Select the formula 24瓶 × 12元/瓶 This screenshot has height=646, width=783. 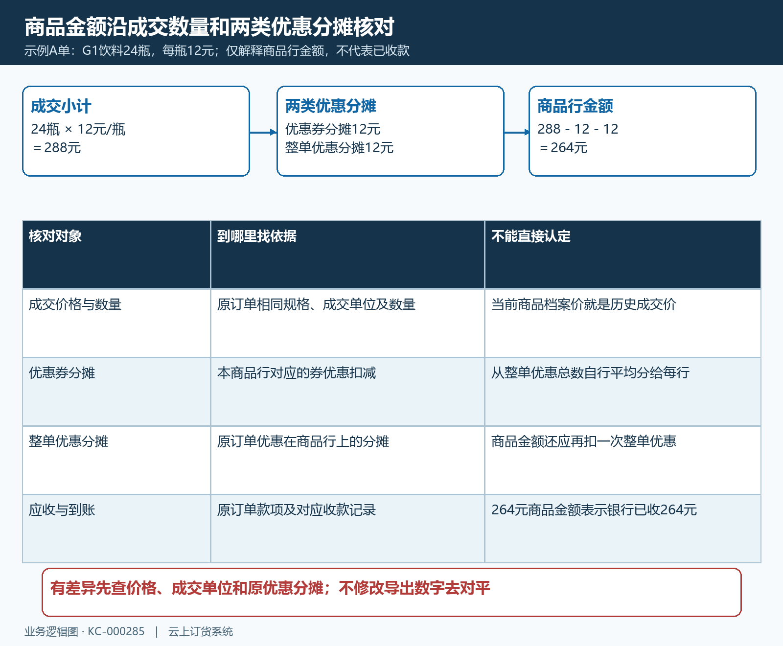pyautogui.click(x=78, y=129)
